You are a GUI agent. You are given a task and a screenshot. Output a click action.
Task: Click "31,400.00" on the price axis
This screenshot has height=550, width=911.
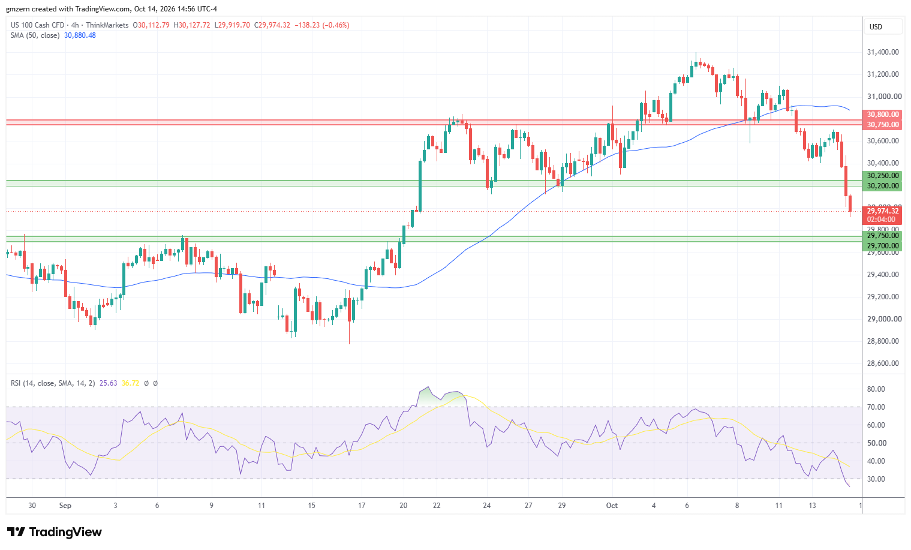(883, 52)
